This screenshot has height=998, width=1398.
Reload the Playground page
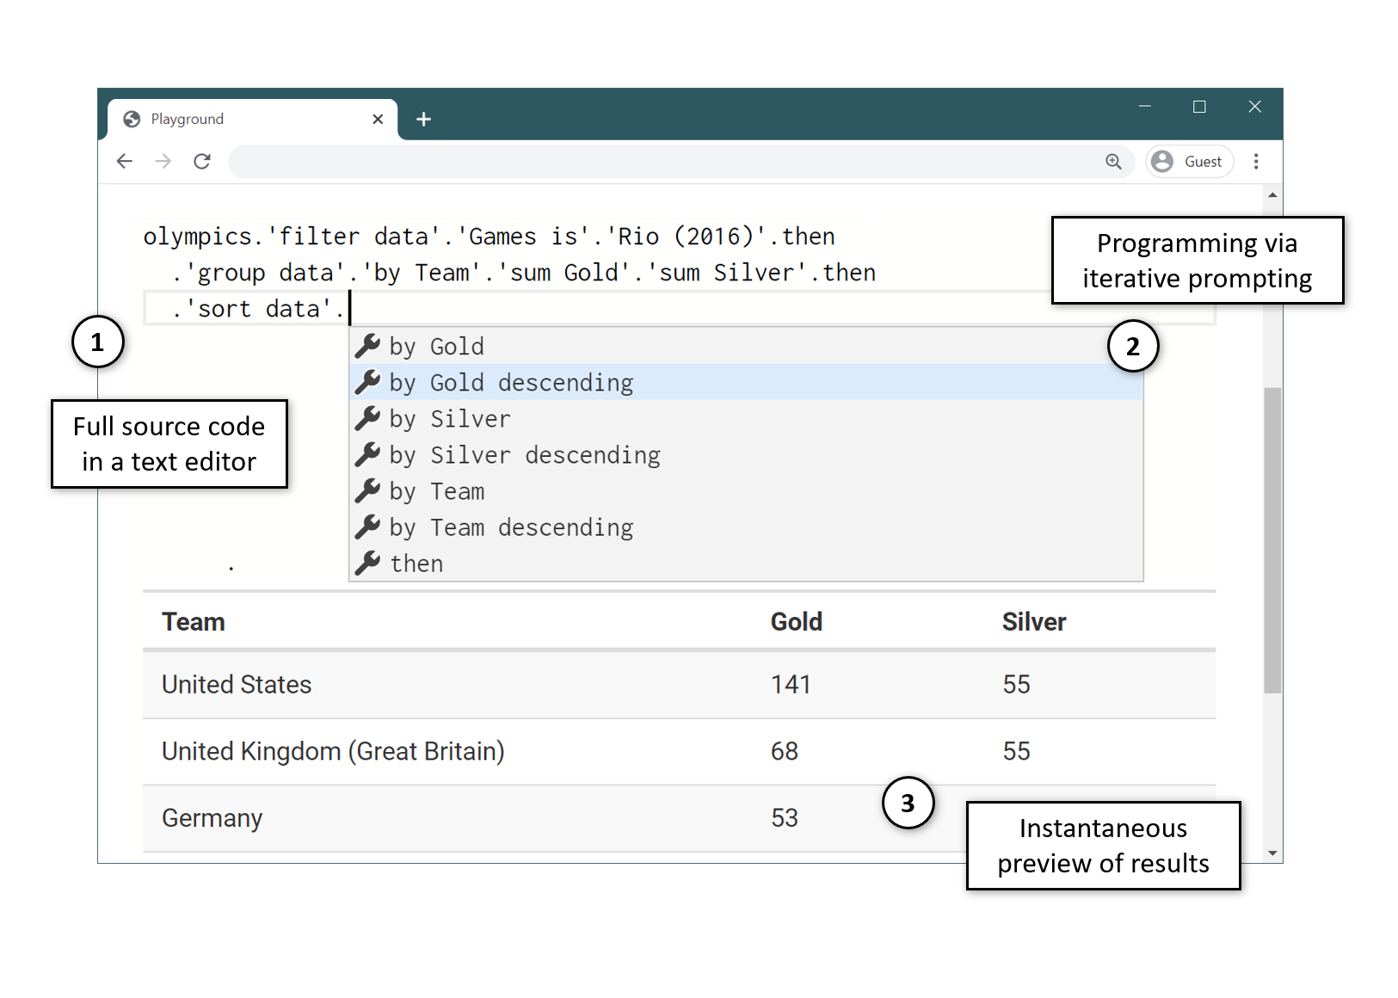point(202,162)
